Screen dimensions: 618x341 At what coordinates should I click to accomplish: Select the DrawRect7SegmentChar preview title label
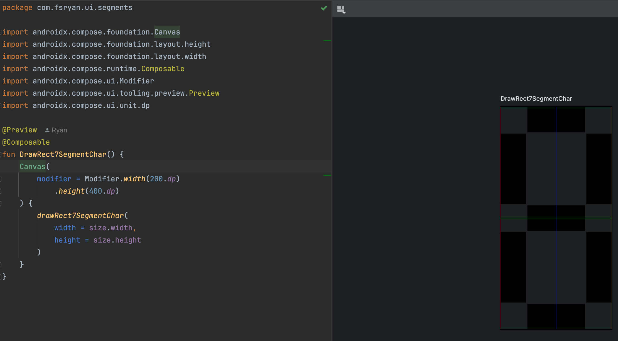point(536,98)
